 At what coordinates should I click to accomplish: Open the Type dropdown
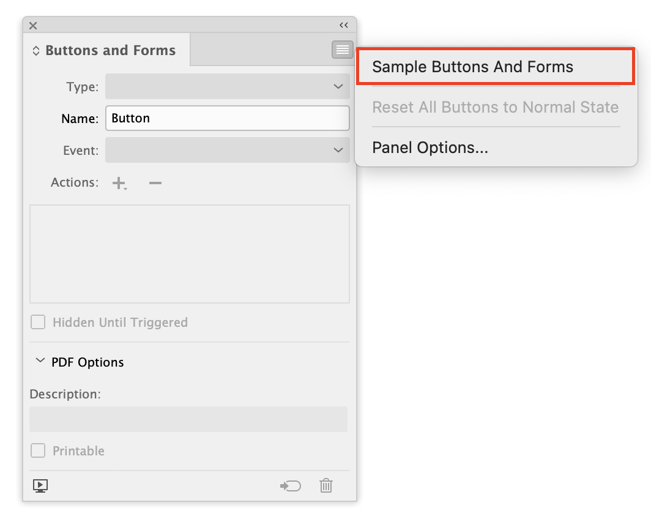point(227,86)
